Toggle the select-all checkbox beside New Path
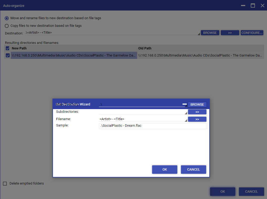 7,48
